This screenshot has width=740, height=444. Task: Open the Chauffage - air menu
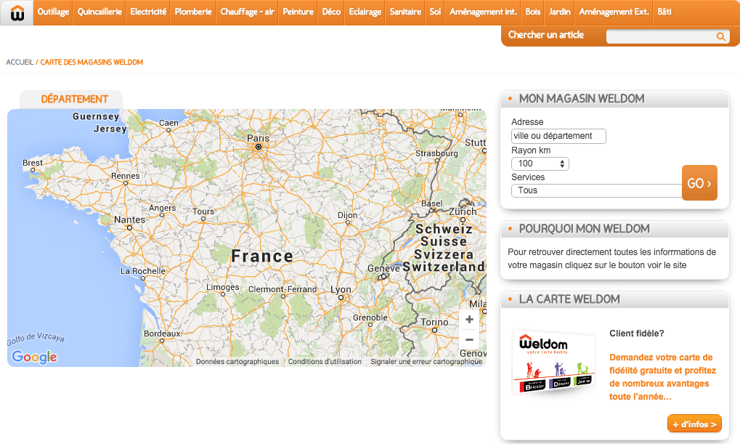248,12
